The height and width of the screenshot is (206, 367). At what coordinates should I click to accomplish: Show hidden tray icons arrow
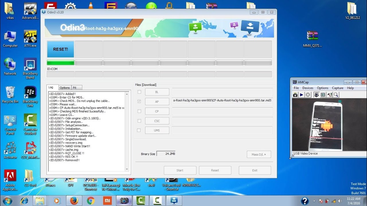pyautogui.click(x=314, y=201)
